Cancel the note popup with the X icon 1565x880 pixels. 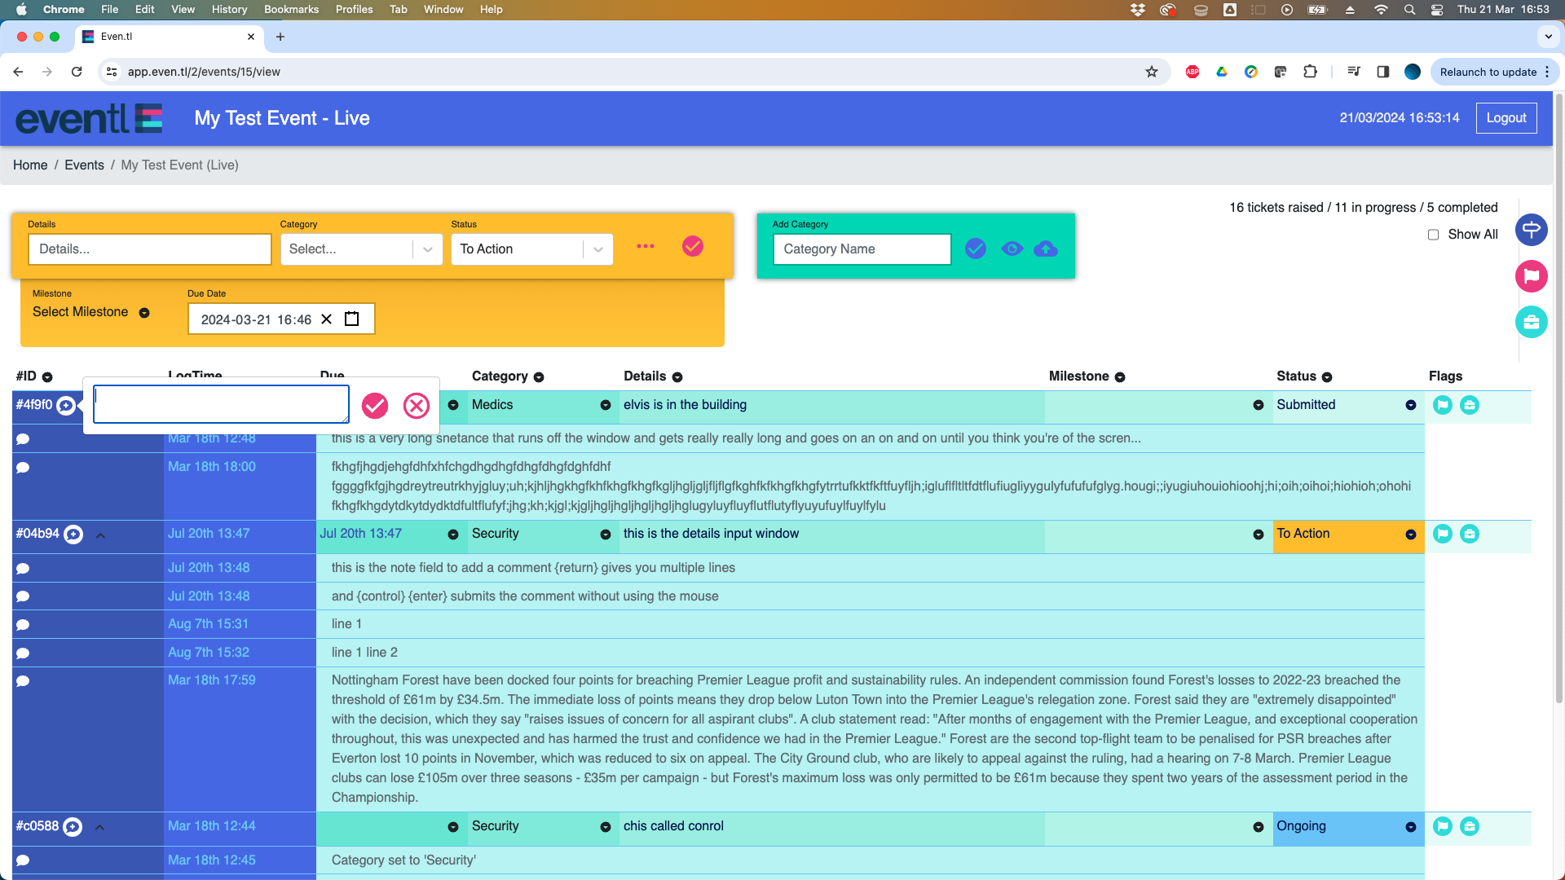tap(417, 406)
